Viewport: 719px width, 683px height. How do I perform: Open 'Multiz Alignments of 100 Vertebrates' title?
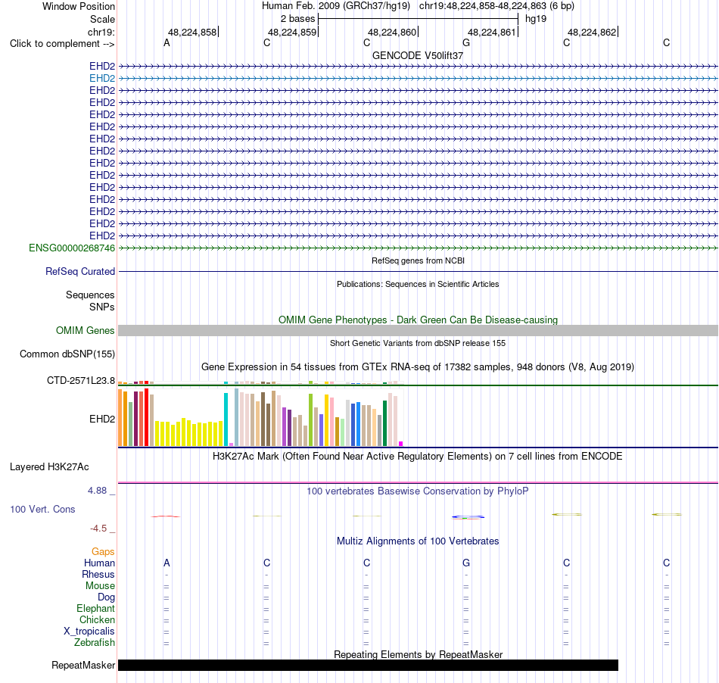pyautogui.click(x=418, y=541)
